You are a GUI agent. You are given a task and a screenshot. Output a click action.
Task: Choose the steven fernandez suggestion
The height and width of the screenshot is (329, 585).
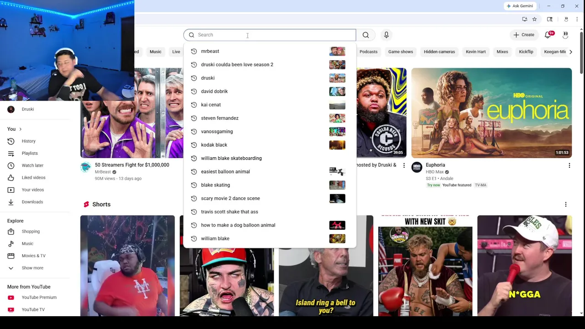(270, 118)
